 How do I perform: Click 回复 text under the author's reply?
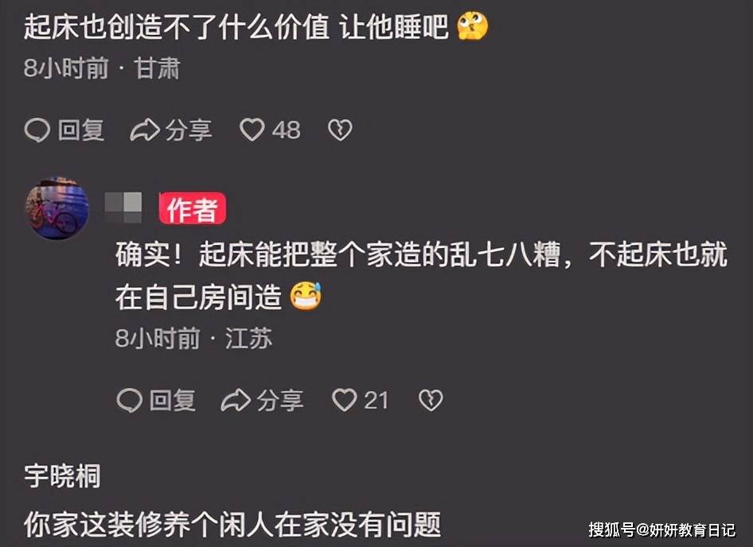(x=173, y=400)
